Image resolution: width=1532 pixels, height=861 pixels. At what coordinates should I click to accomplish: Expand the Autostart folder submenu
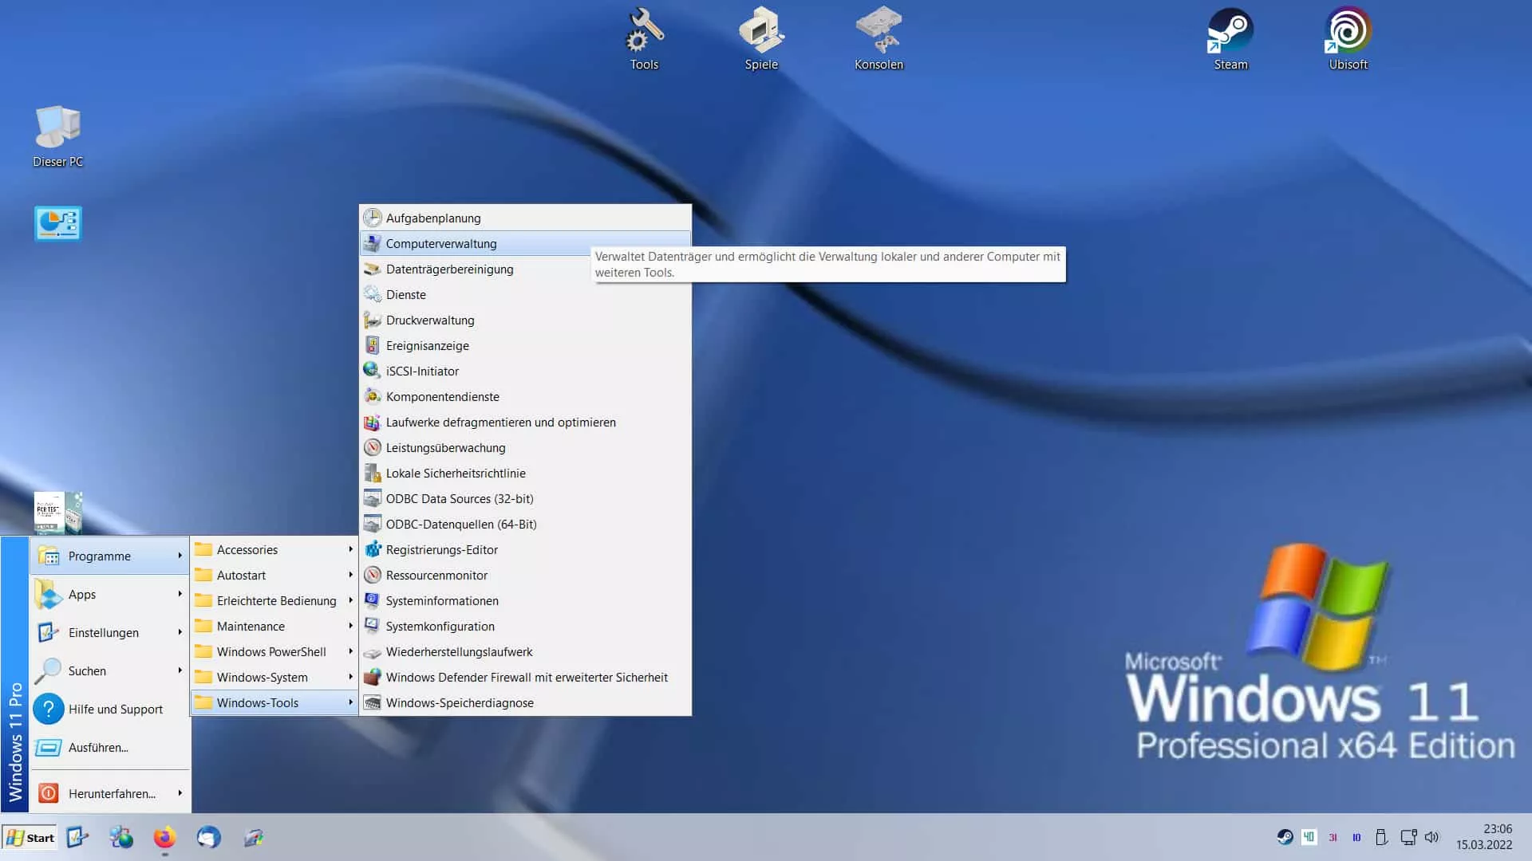pyautogui.click(x=274, y=575)
